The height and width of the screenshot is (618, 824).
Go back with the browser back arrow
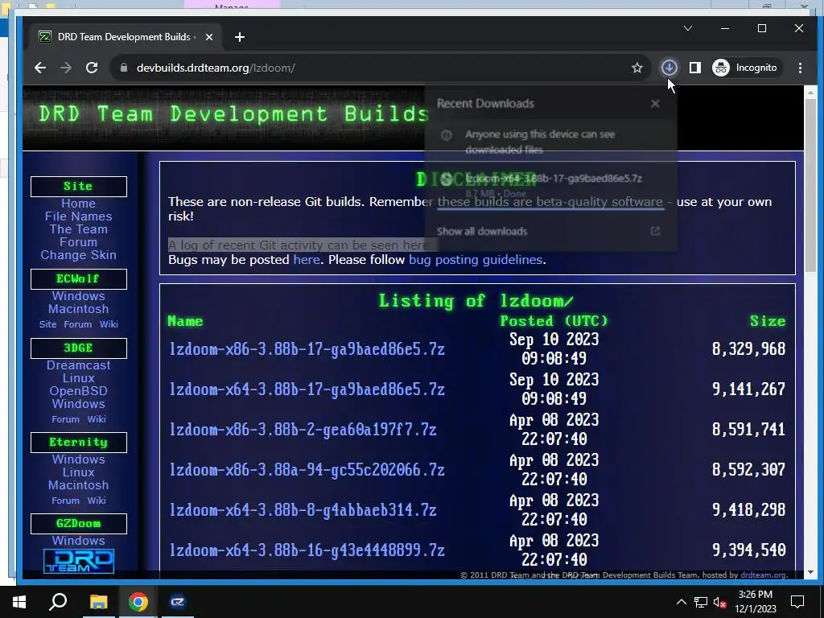point(40,68)
